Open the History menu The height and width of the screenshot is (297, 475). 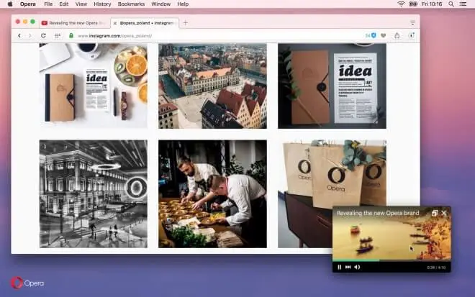[x=102, y=4]
